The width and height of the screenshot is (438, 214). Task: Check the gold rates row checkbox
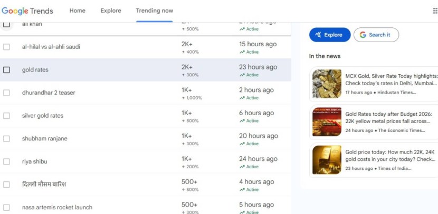(x=7, y=70)
